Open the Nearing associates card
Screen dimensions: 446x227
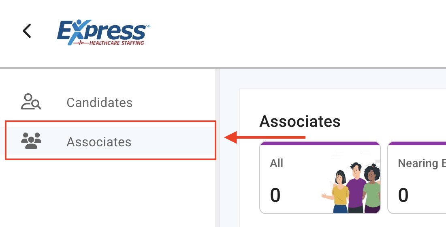point(417,178)
